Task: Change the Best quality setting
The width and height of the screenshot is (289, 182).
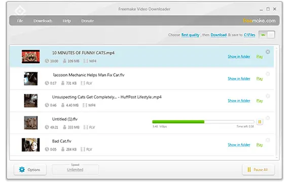Action: 191,35
